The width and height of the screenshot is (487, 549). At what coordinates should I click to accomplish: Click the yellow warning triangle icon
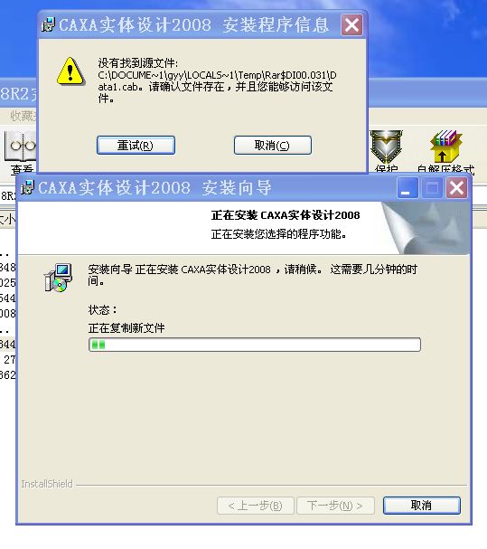click(70, 71)
